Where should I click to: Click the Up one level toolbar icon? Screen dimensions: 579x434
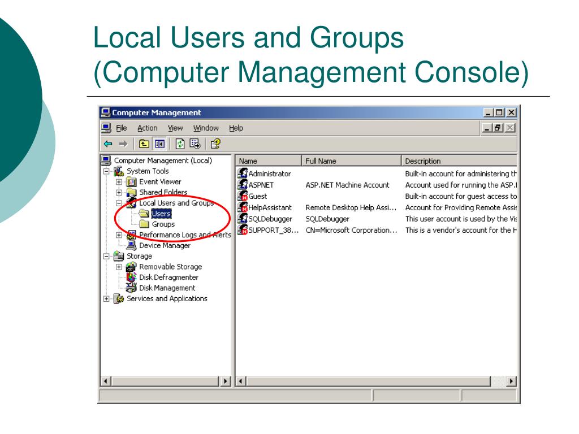coord(144,144)
